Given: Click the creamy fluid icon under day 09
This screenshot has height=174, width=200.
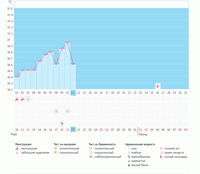Looking at the screenshot, I should (x=62, y=124).
